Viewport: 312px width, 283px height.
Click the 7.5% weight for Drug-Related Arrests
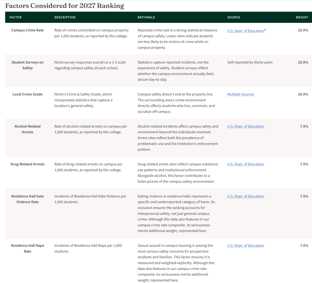304,164
